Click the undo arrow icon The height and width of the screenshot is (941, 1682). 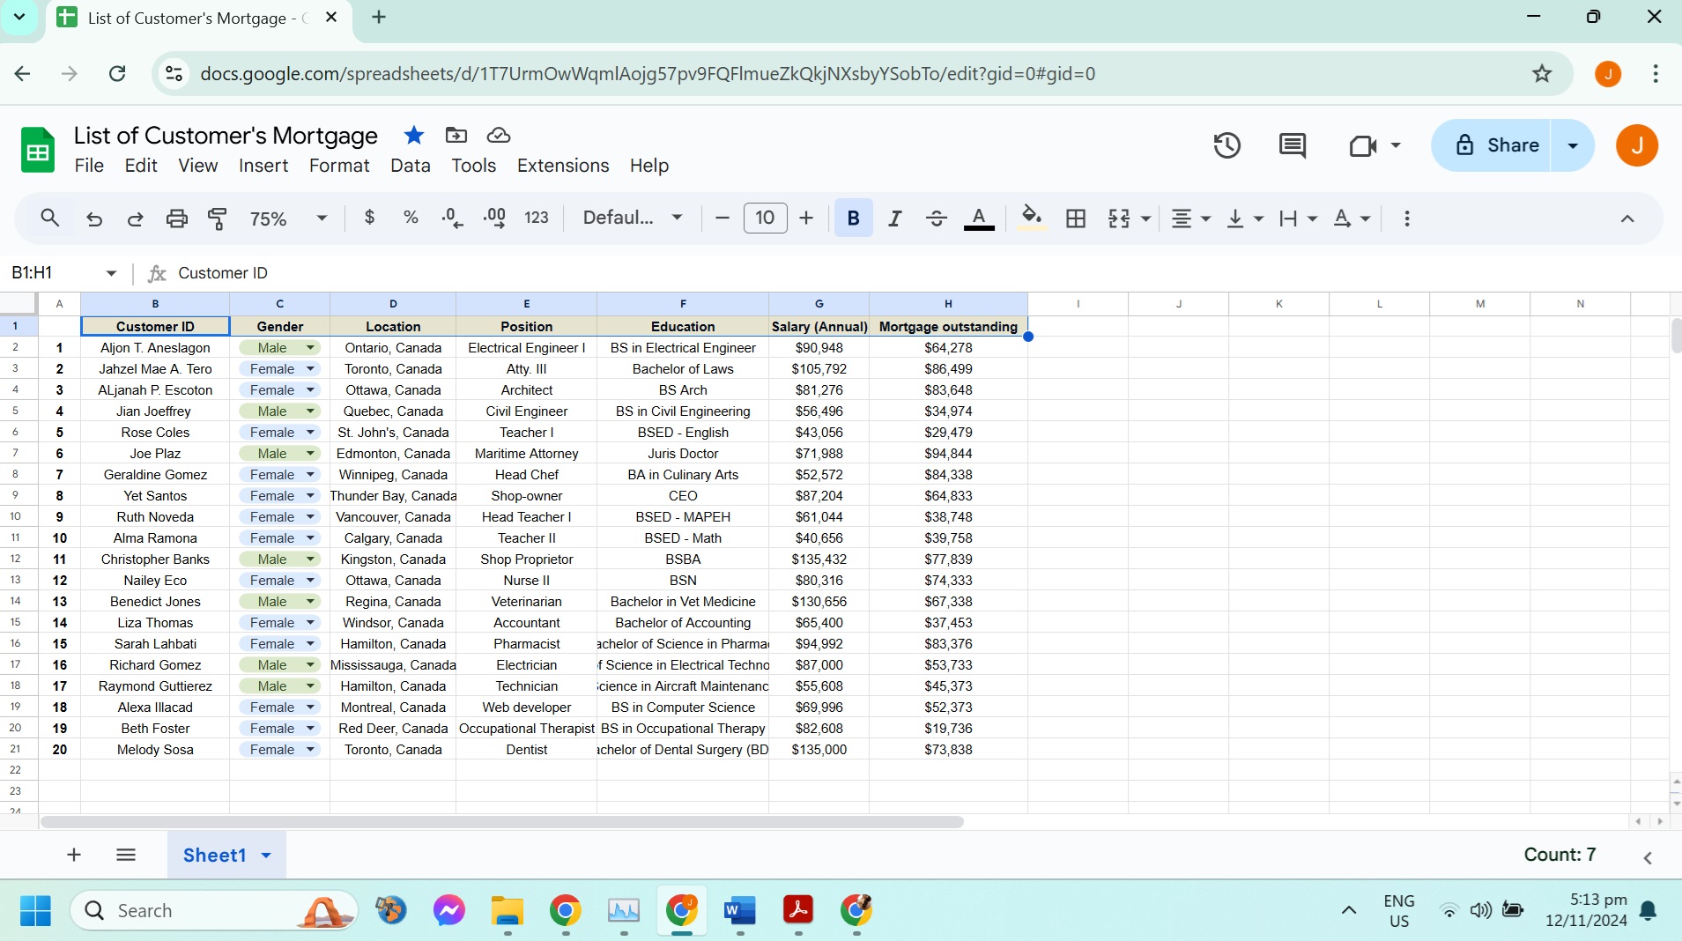[94, 219]
